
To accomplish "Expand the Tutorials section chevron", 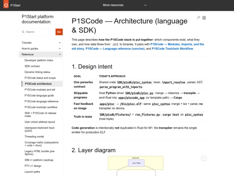I will click(x=60, y=43).
